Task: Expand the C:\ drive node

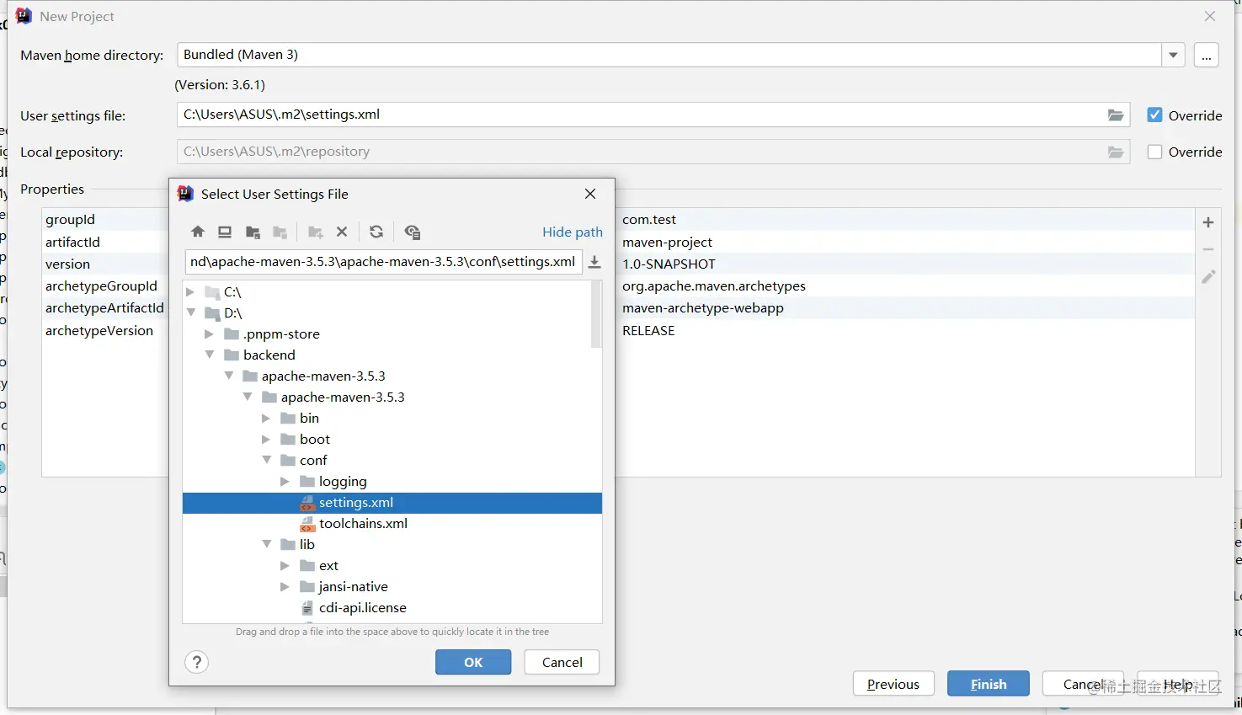Action: tap(190, 292)
